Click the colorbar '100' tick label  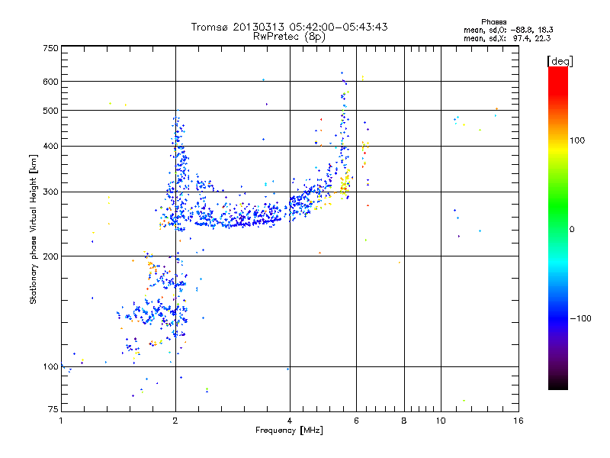577,140
